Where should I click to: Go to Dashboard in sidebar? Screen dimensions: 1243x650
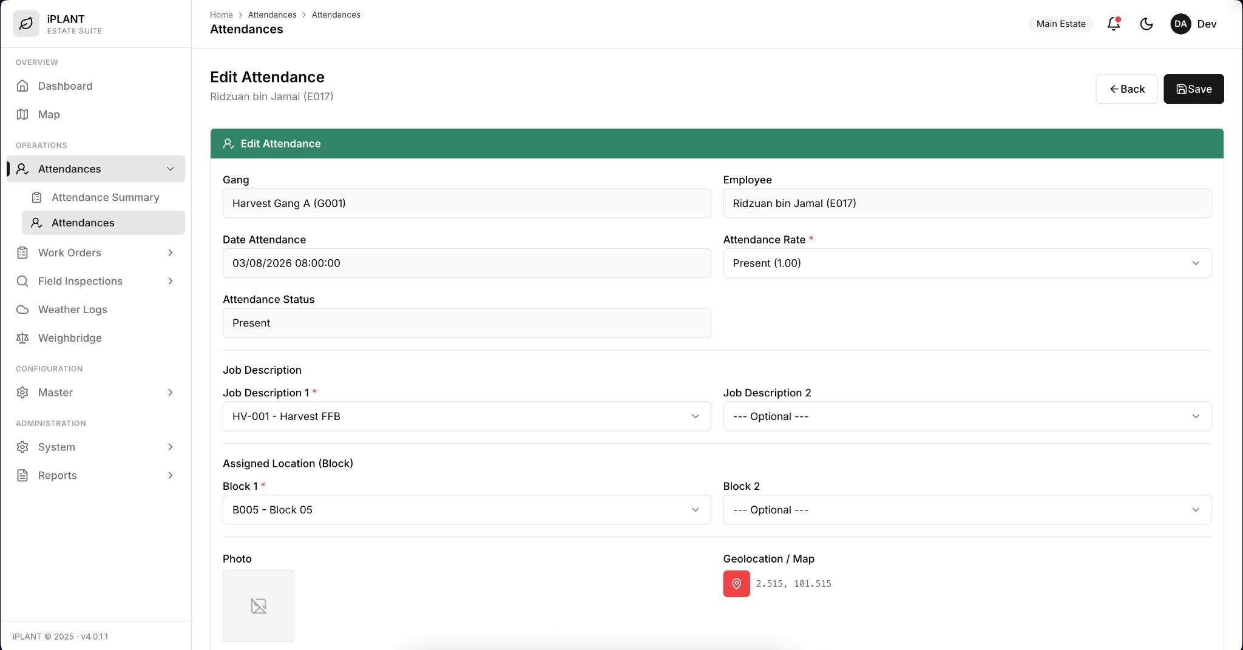(x=96, y=86)
